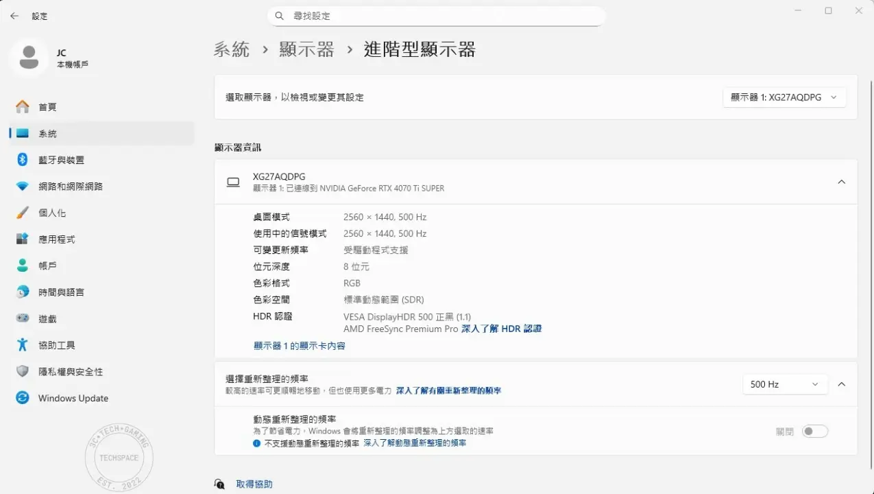Click the text 受驅動程式支援
This screenshot has height=494, width=874.
[376, 250]
